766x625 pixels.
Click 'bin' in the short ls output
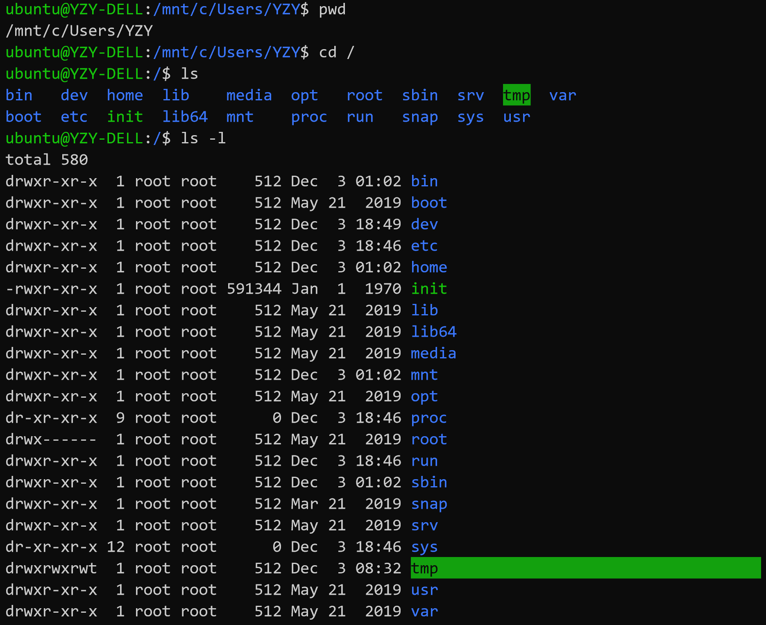click(x=19, y=95)
